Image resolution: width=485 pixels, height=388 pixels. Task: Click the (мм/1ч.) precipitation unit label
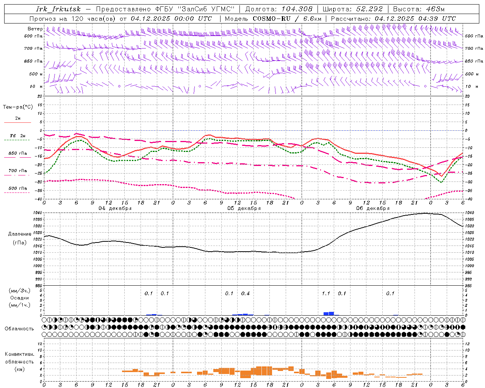[20, 305]
